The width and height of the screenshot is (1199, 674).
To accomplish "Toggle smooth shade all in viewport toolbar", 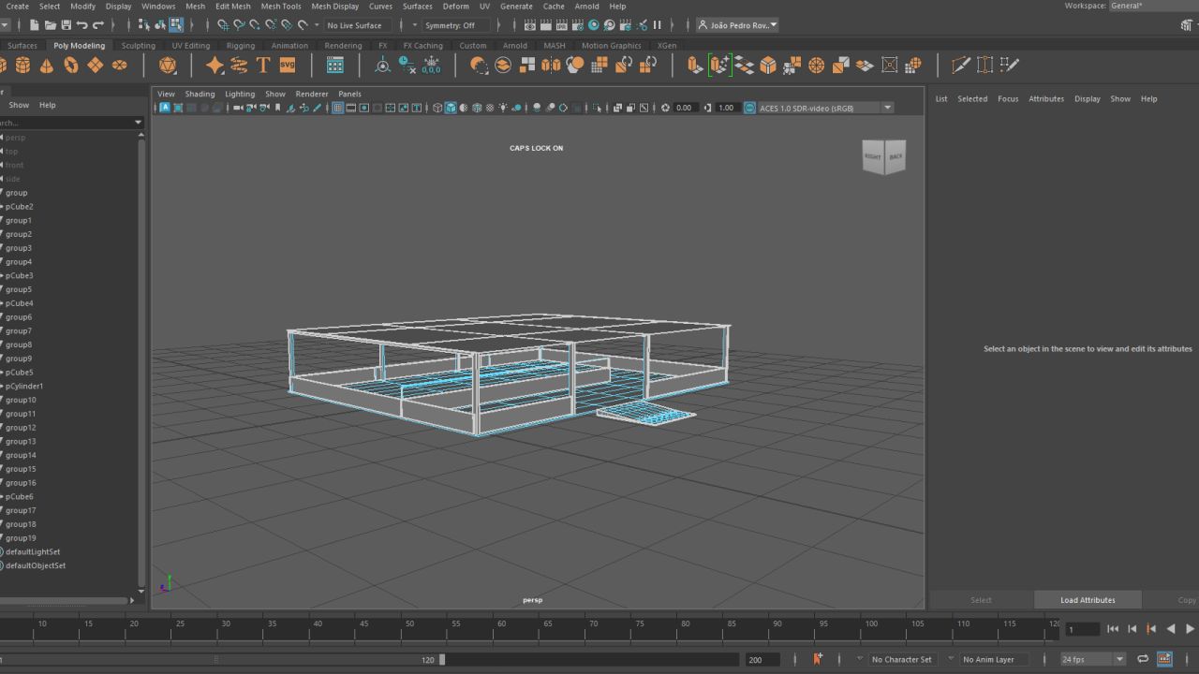I will [x=451, y=108].
